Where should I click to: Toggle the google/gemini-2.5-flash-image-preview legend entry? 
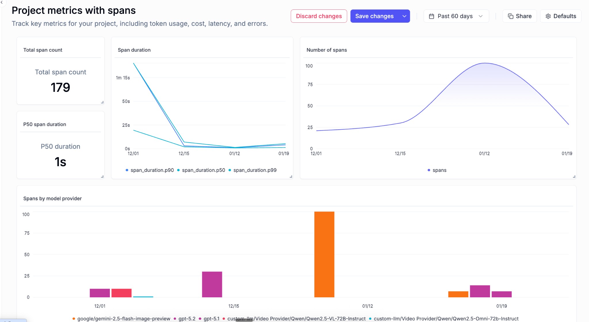(124, 319)
